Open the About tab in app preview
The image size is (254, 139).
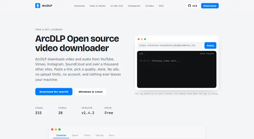click(x=111, y=136)
